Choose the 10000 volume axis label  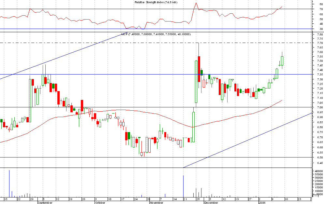point(319,191)
